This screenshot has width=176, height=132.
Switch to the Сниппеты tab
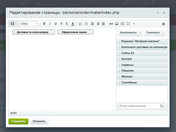coord(153,33)
